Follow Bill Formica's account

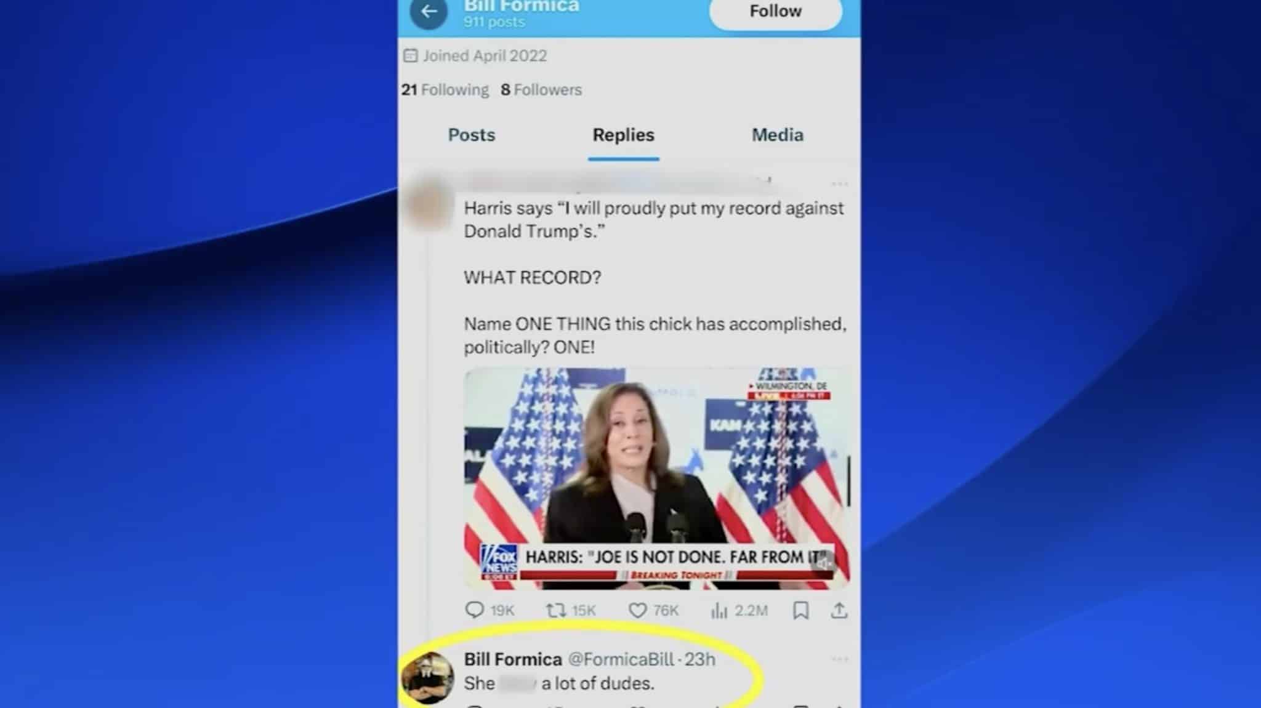(x=775, y=12)
